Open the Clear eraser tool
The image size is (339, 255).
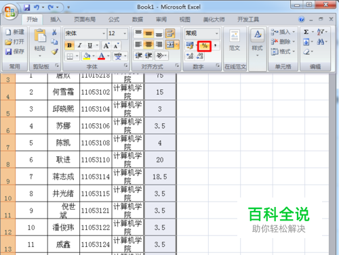pos(308,52)
